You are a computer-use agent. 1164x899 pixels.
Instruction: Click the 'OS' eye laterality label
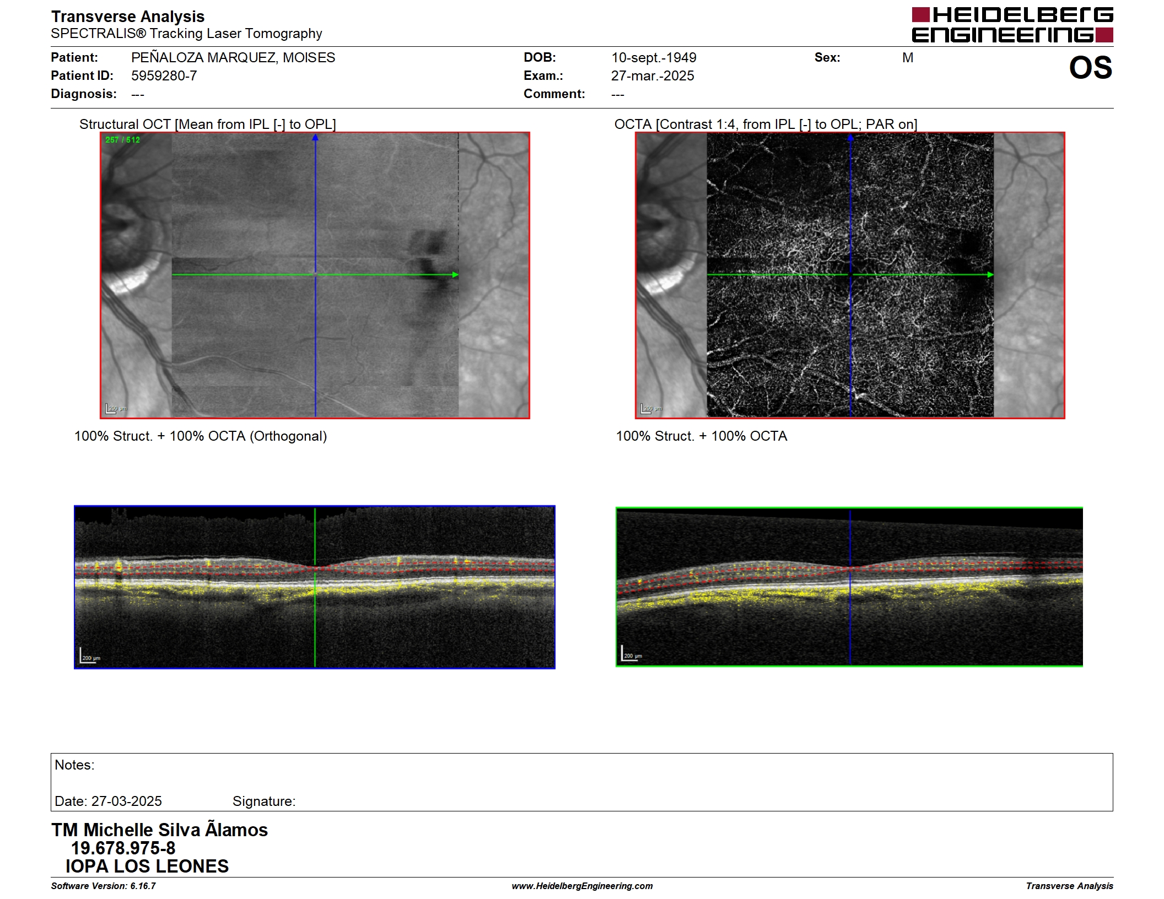(1090, 68)
